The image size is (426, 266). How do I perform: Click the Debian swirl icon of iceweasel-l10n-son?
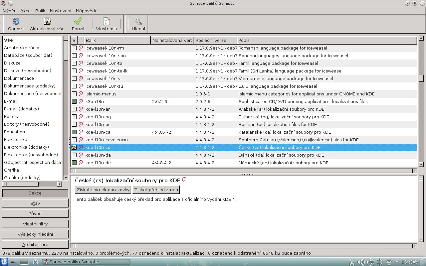coord(81,56)
